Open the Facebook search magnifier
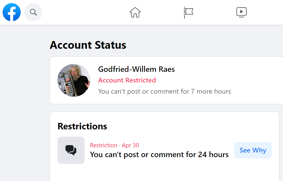The height and width of the screenshot is (181, 283). pyautogui.click(x=33, y=12)
